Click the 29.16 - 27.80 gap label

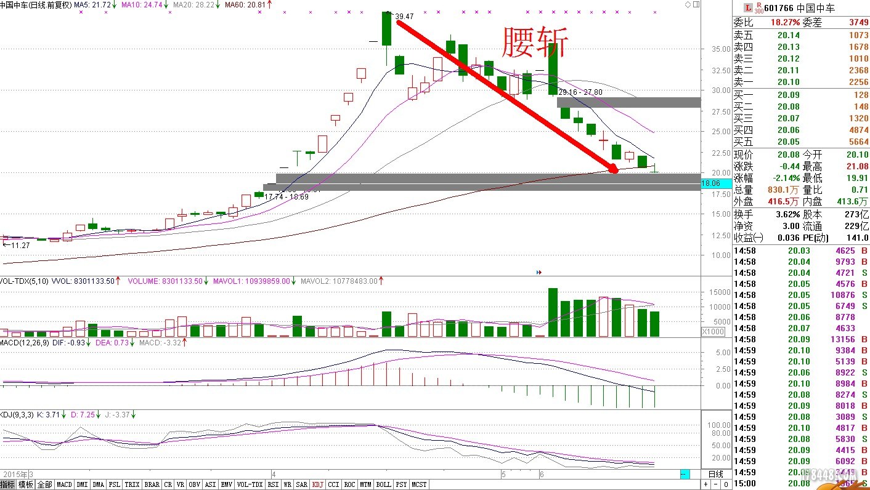point(580,92)
